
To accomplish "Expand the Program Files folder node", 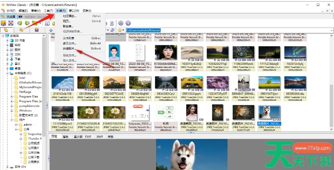I will click(x=12, y=96).
